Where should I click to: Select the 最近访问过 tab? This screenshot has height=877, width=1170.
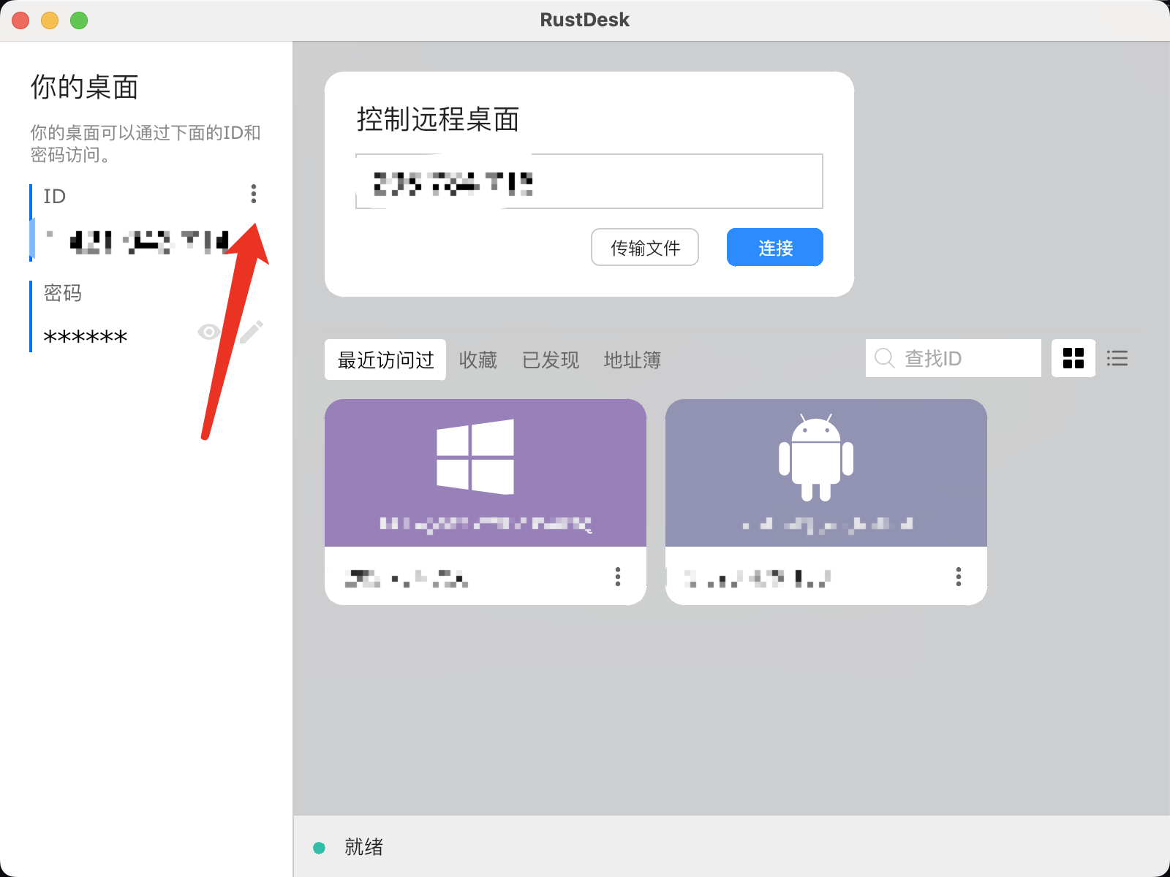[385, 360]
